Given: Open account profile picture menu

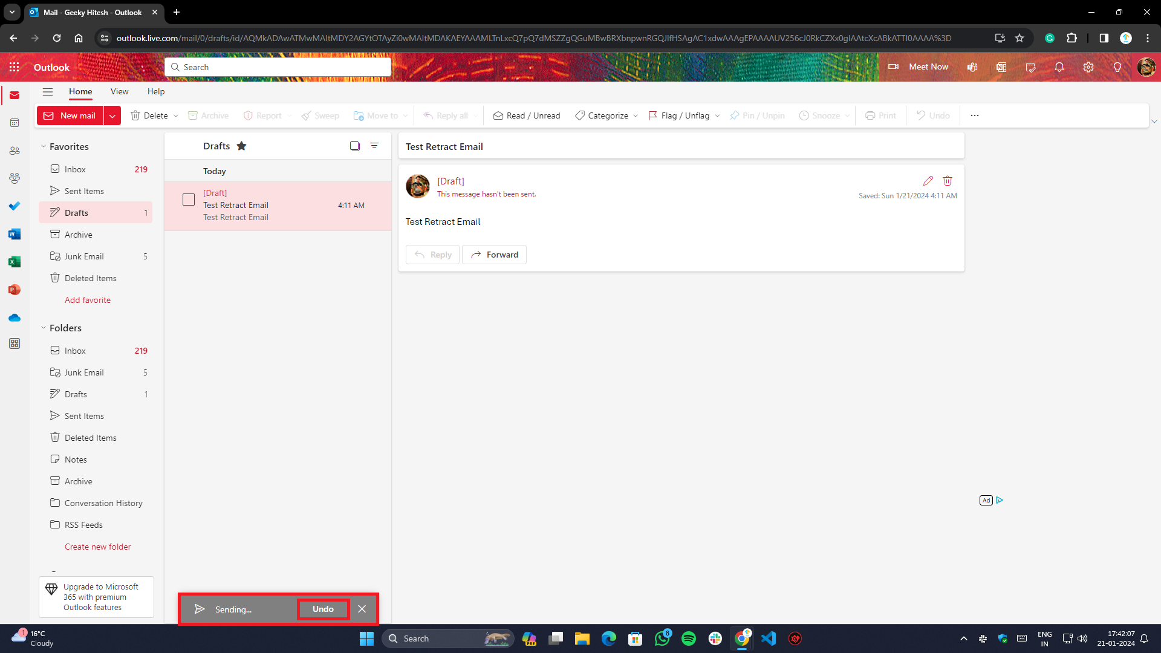Looking at the screenshot, I should pos(1146,67).
